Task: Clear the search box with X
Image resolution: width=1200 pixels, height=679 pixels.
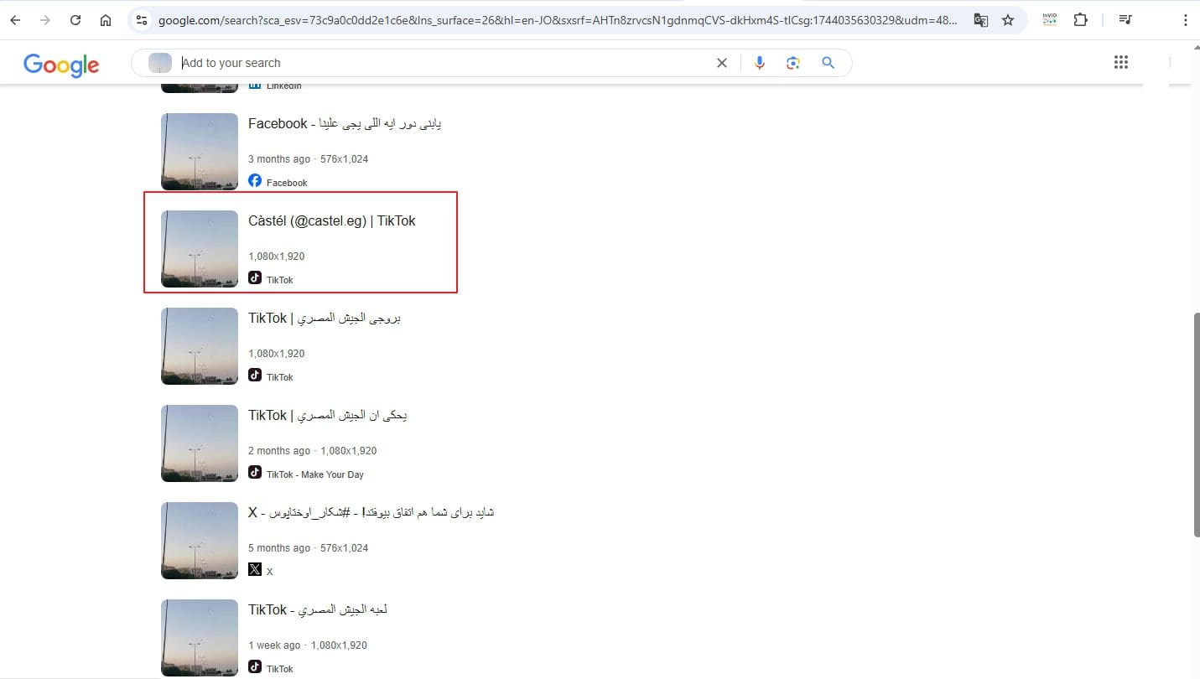Action: point(721,63)
